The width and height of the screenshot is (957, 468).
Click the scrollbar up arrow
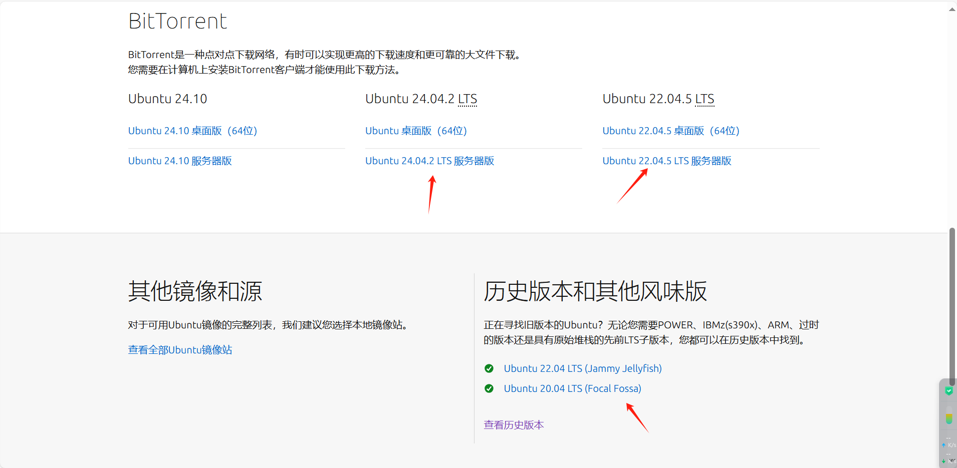[952, 10]
